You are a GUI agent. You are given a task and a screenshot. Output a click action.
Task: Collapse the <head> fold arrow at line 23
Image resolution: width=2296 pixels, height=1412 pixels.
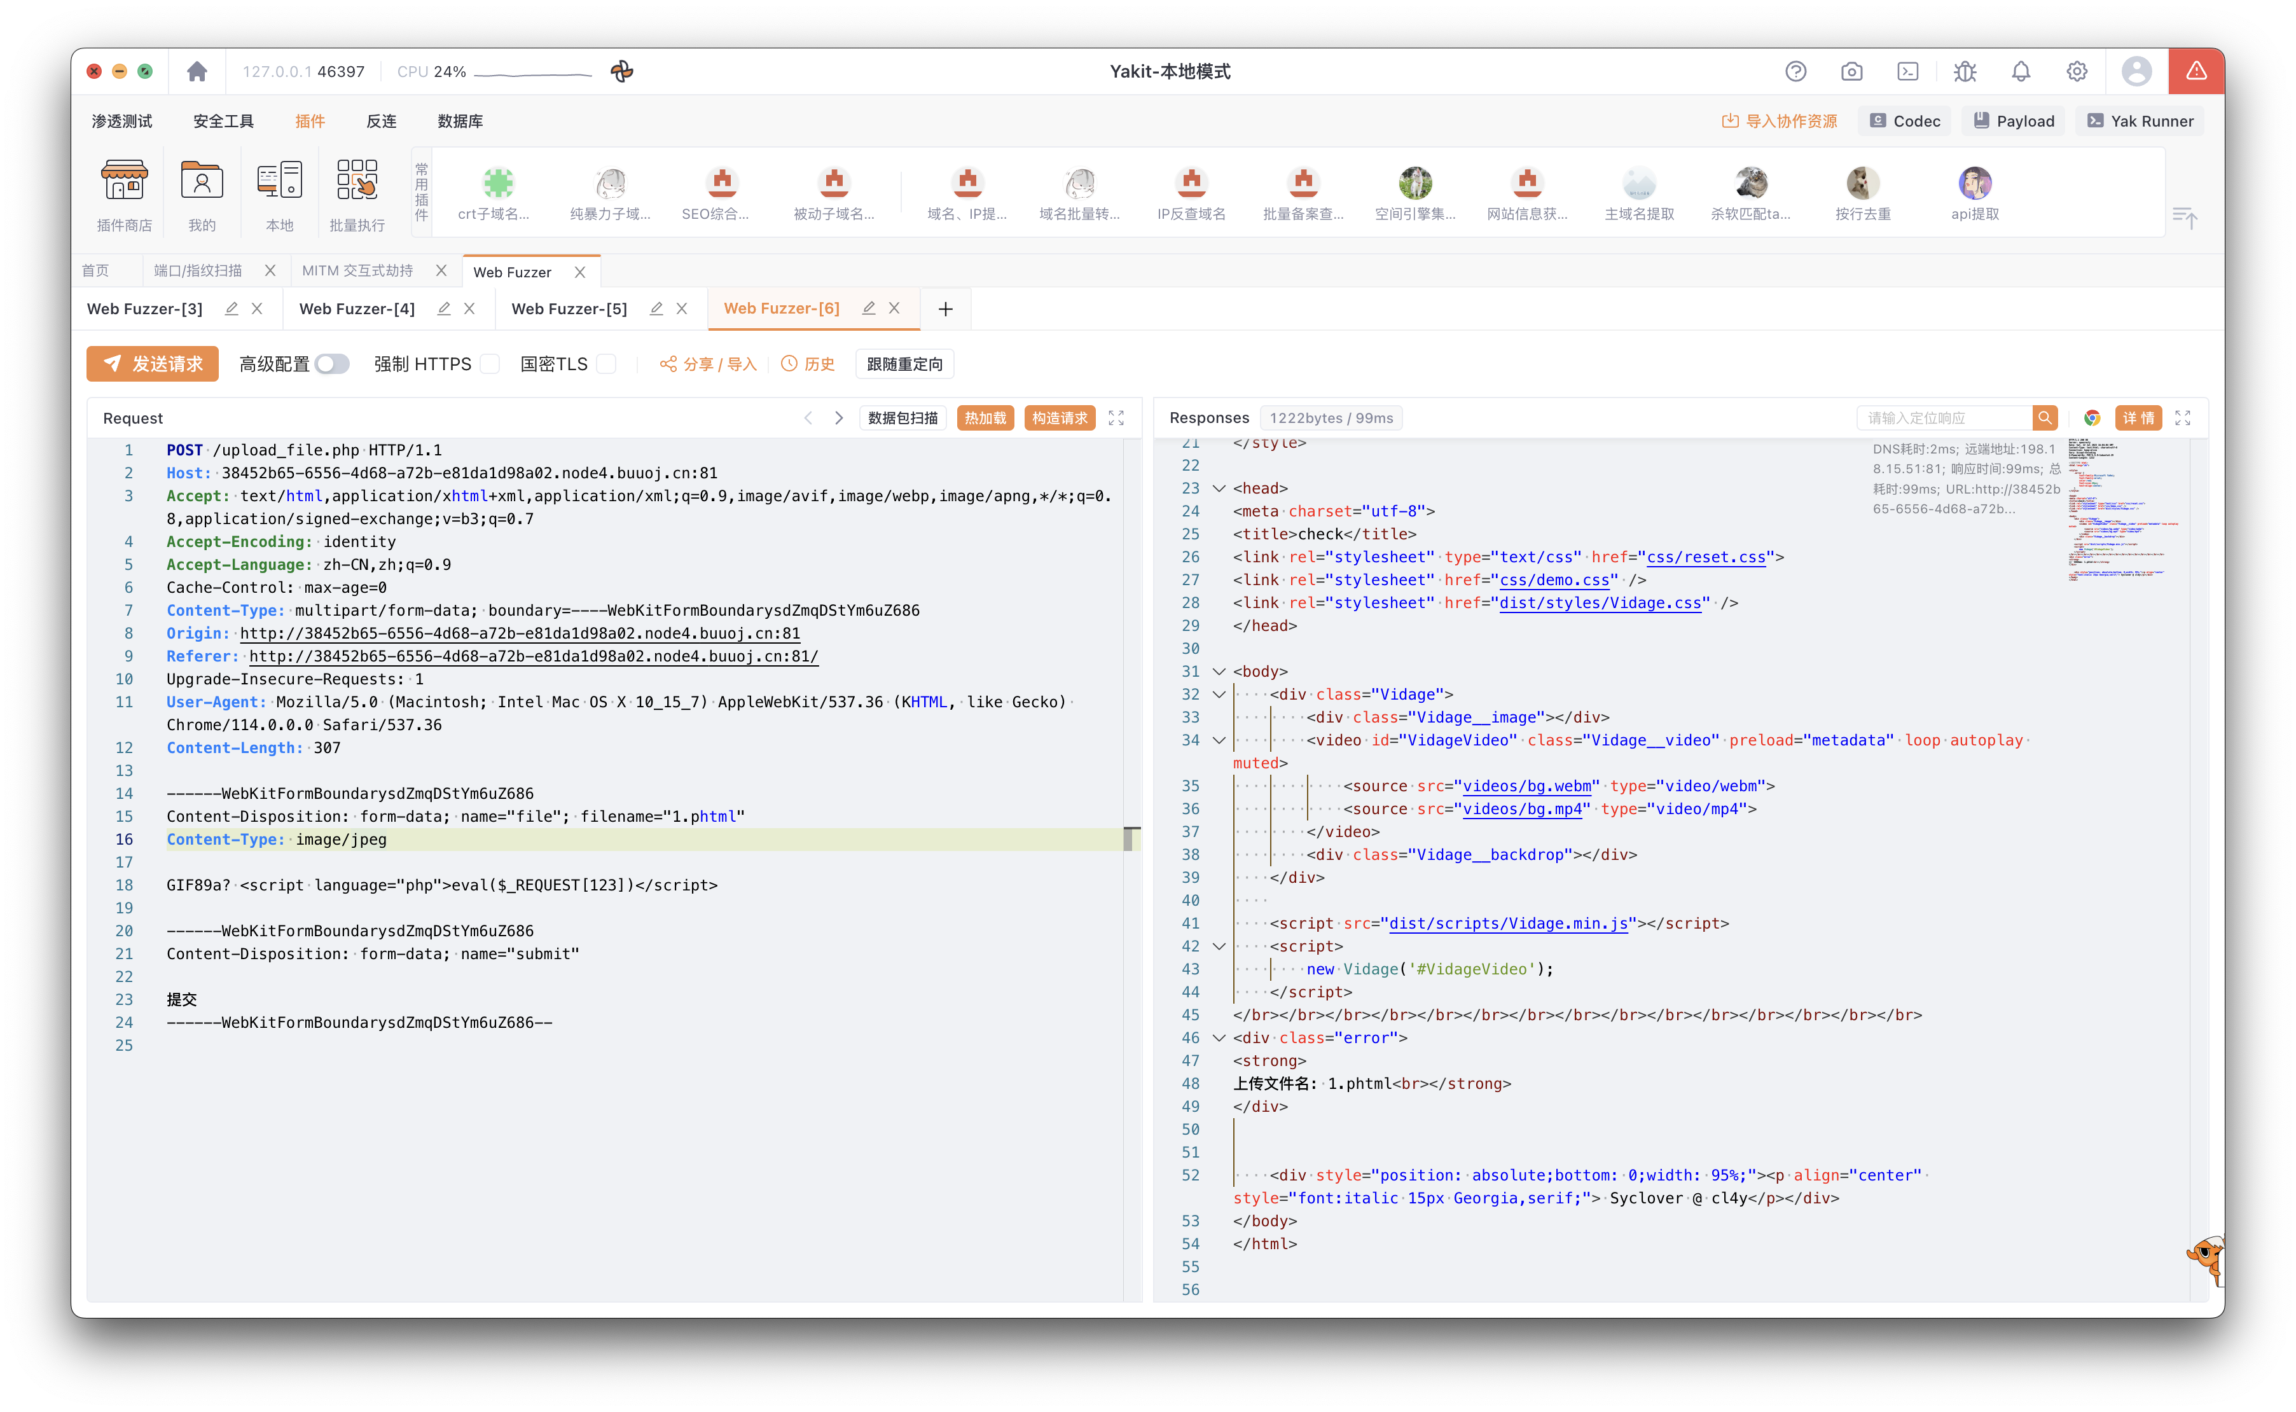[1219, 488]
